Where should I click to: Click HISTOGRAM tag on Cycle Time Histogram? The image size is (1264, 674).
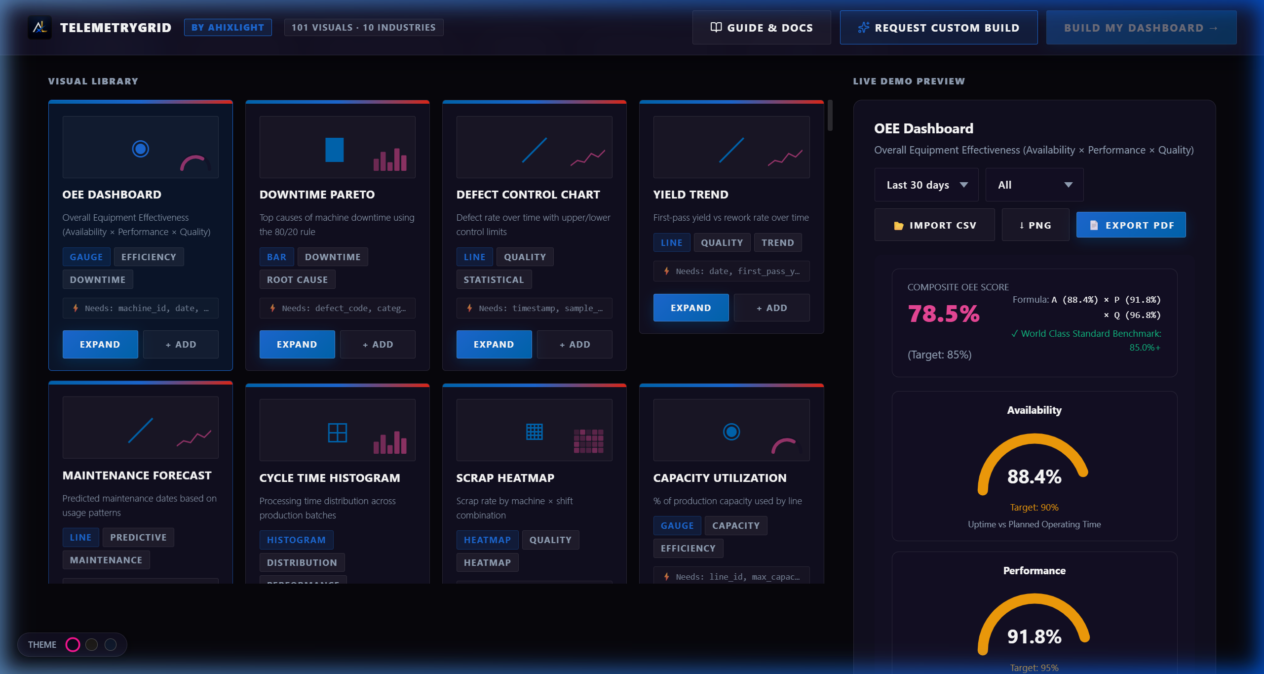[x=296, y=540]
